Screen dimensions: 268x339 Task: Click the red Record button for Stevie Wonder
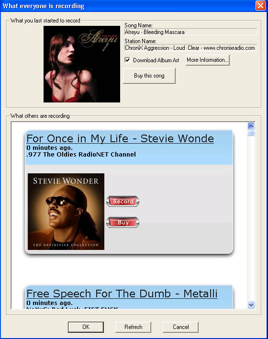(123, 201)
